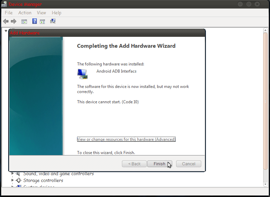Close the Device Manager window
270x197 pixels.
[x=257, y=4]
